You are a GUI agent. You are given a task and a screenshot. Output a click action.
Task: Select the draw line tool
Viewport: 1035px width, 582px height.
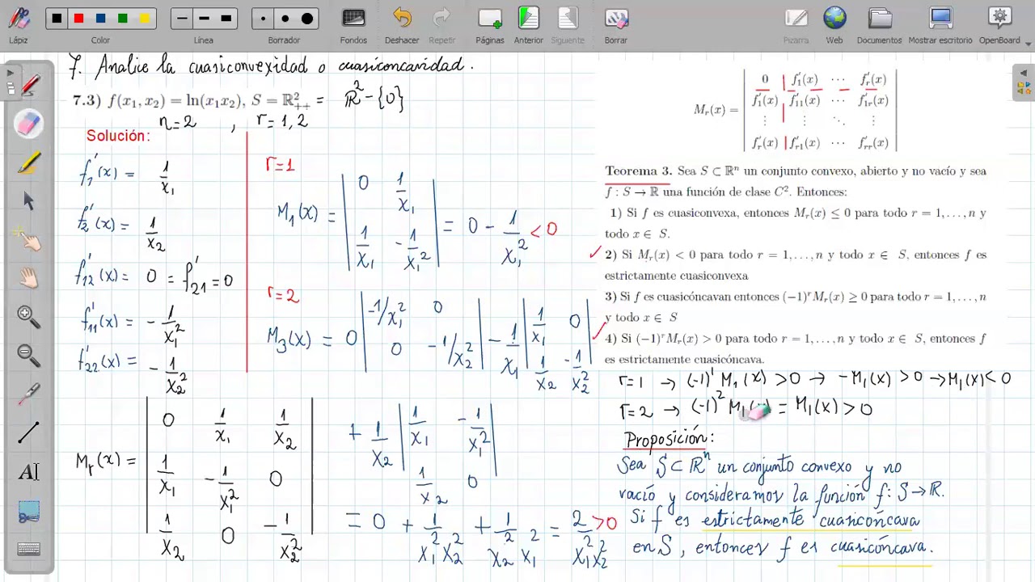28,433
